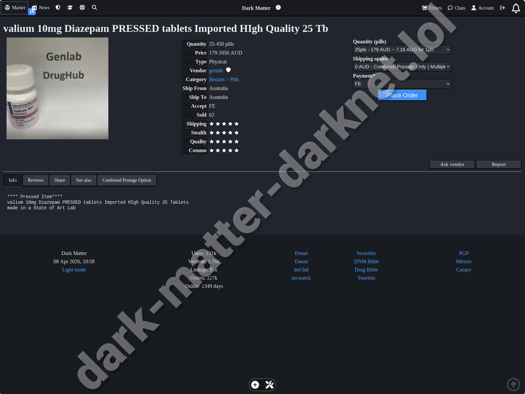
Task: Open the Market menu item
Action: click(15, 8)
